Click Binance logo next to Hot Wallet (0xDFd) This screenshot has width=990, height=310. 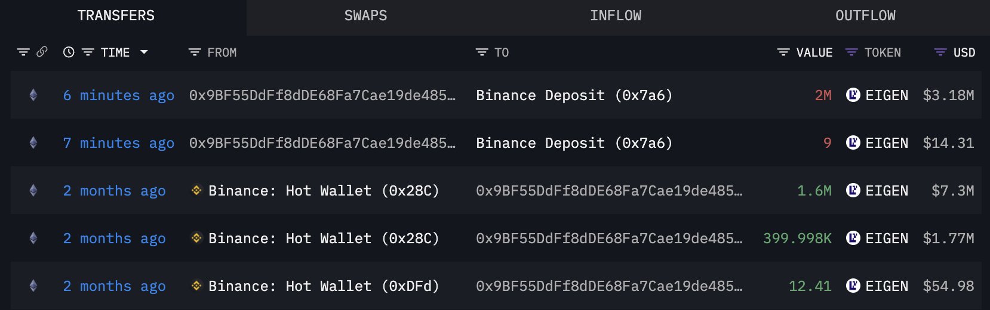coord(196,286)
